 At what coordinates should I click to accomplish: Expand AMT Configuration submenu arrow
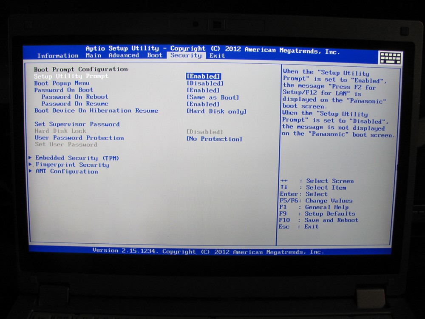point(31,171)
